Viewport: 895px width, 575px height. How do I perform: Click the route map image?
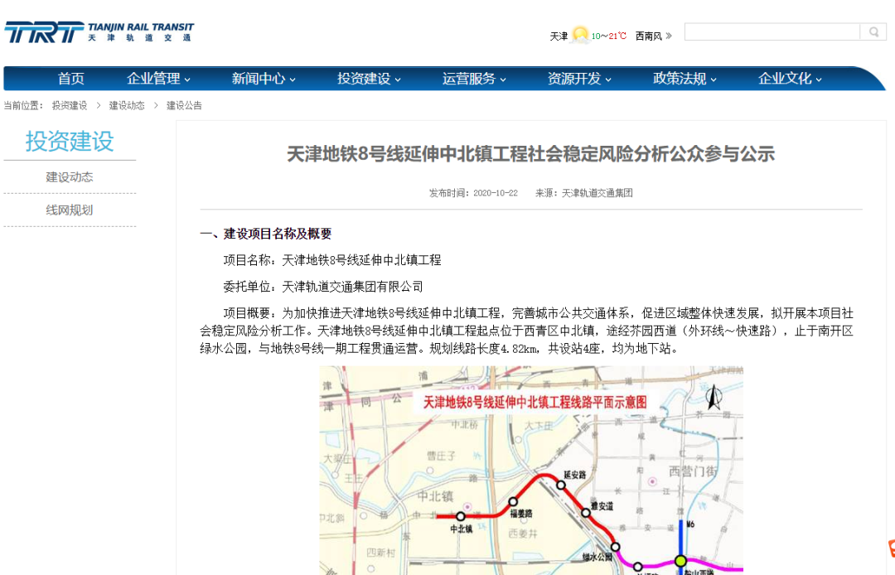[x=531, y=471]
